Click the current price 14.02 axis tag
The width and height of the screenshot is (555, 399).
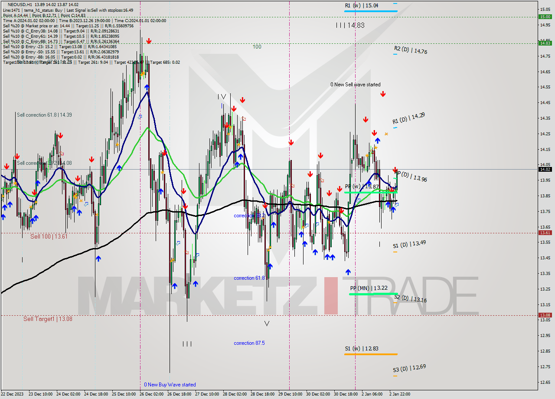545,169
